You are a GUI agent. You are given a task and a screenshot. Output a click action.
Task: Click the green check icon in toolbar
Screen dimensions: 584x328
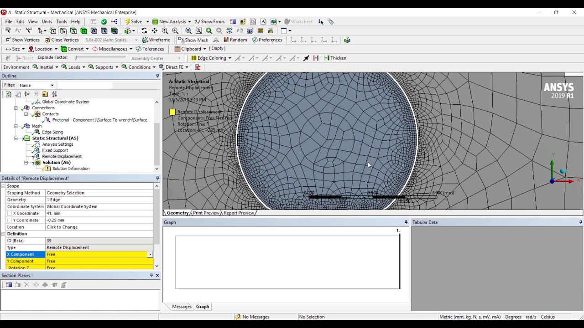[104, 21]
